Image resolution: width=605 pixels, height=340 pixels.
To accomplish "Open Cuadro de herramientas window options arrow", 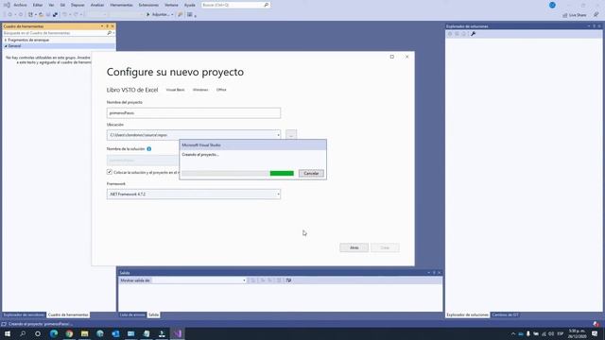I will (102, 26).
